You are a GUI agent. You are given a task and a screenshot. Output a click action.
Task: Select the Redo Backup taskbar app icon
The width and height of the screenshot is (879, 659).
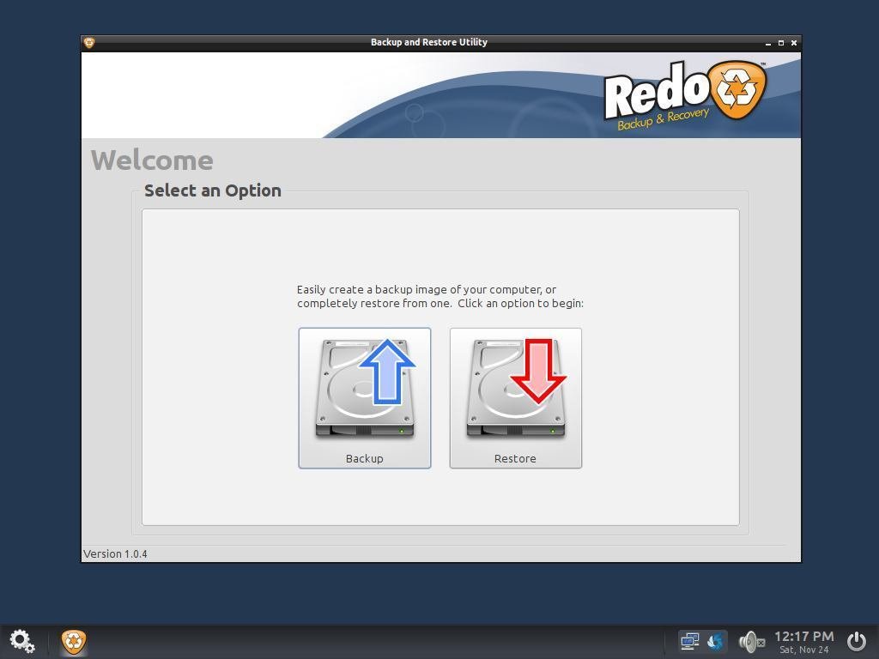[x=74, y=642]
